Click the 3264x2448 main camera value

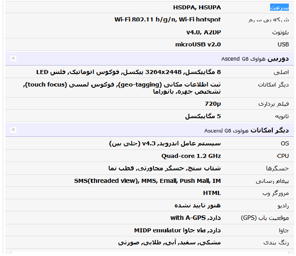pos(129,72)
